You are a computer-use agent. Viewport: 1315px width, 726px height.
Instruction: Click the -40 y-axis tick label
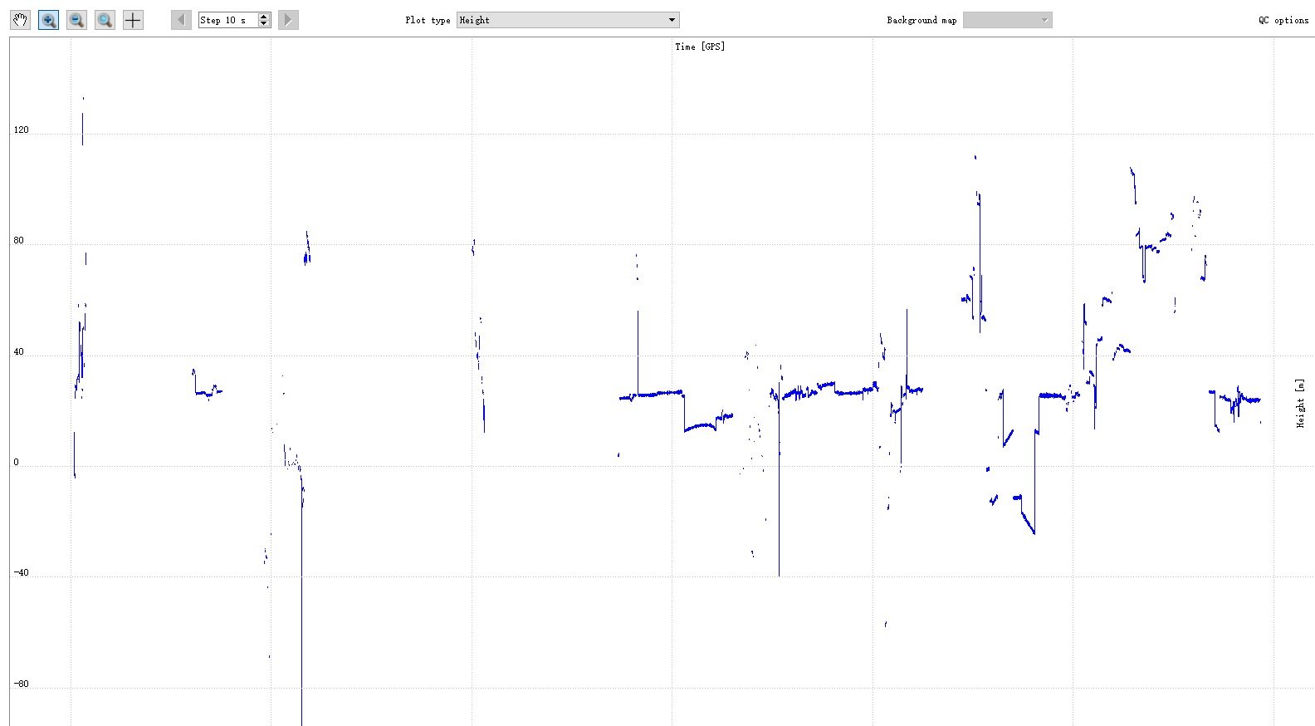21,573
